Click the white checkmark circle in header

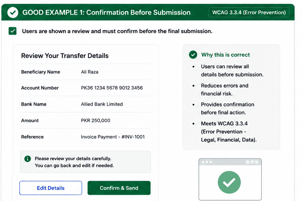coord(13,13)
